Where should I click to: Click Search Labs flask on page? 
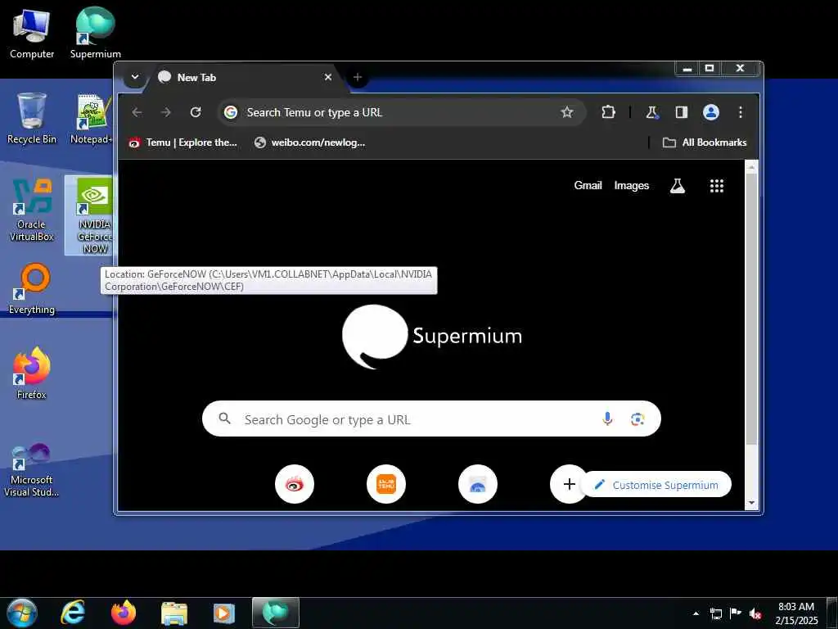(x=677, y=186)
